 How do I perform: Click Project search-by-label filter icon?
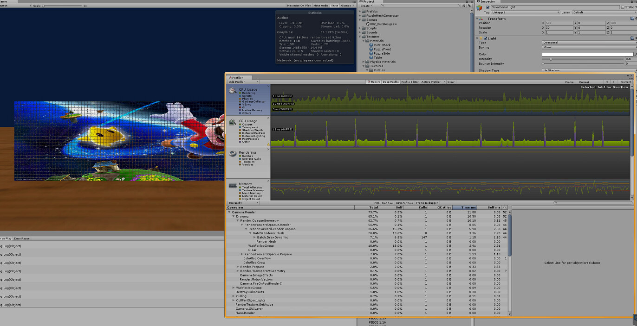click(470, 6)
